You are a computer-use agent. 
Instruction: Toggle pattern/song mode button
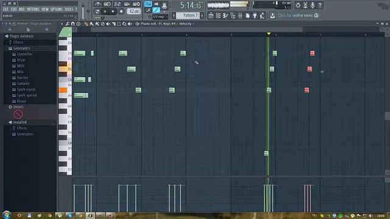click(x=97, y=12)
